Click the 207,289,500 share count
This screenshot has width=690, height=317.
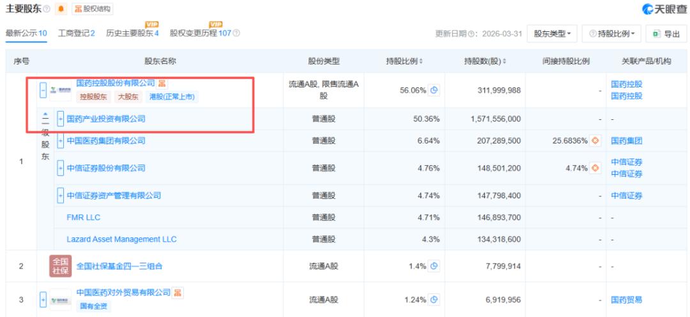click(499, 141)
